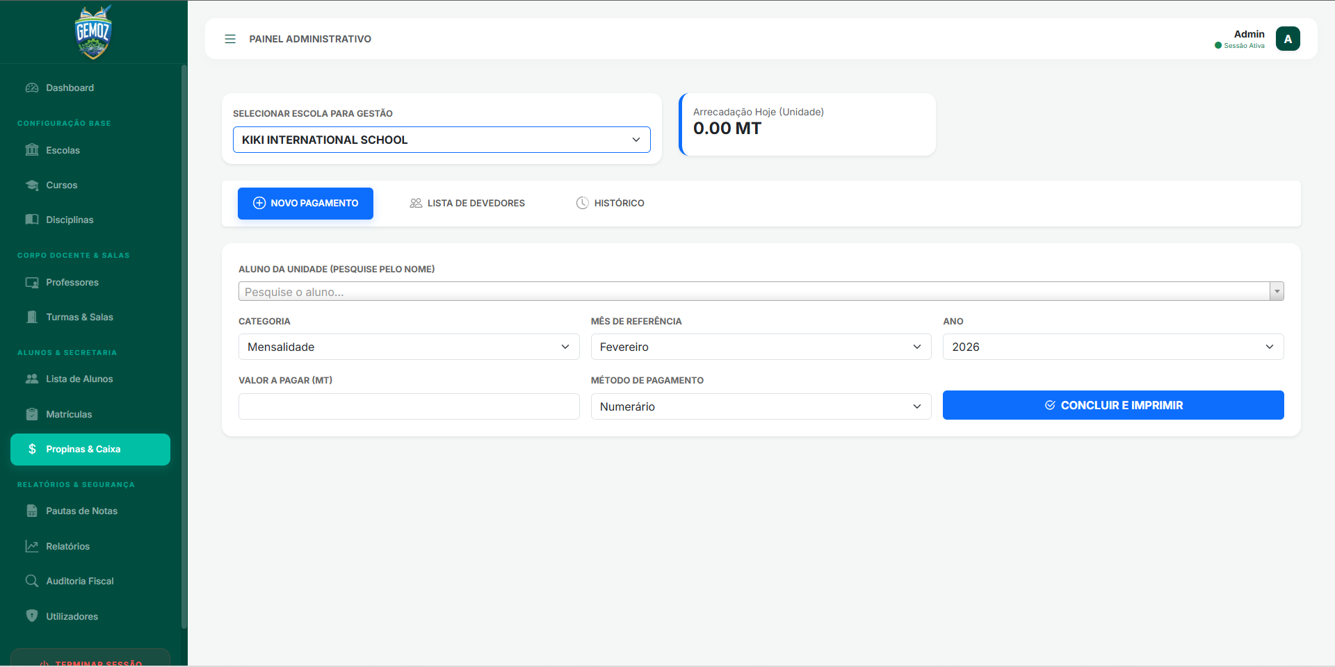1335x667 pixels.
Task: Click the Valor a Pagar input field
Action: 409,406
